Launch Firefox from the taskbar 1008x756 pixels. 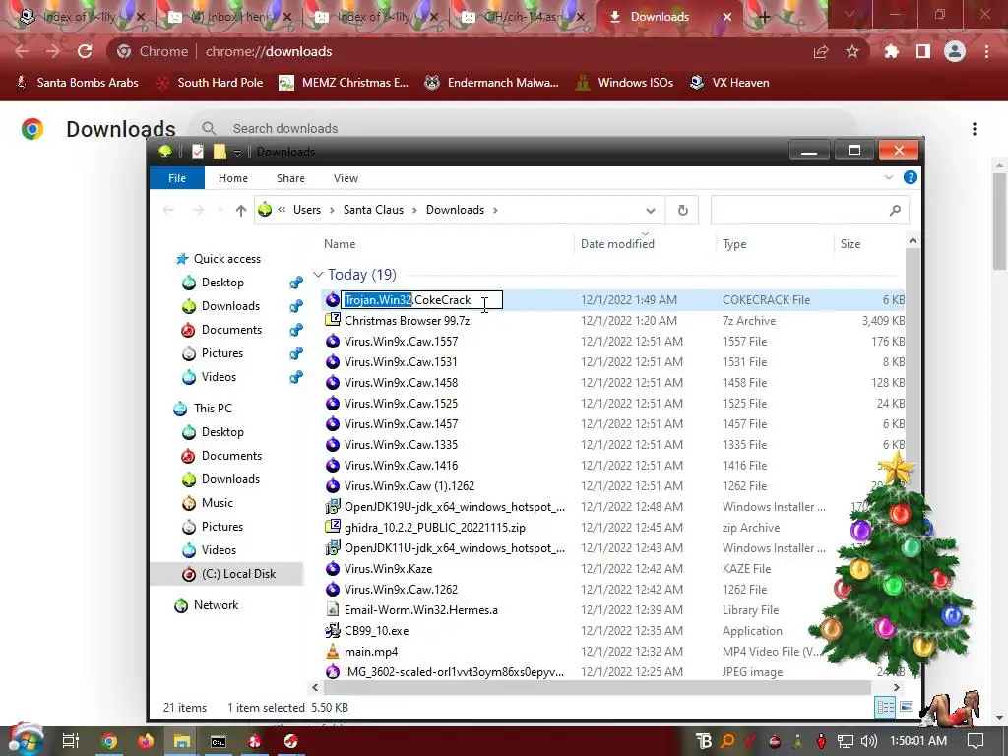point(146,741)
